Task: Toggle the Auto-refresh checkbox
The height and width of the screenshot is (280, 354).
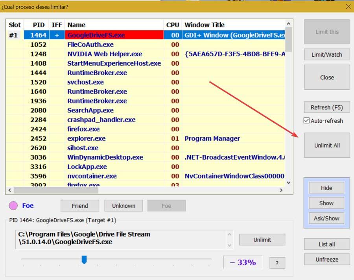Action: (306, 121)
